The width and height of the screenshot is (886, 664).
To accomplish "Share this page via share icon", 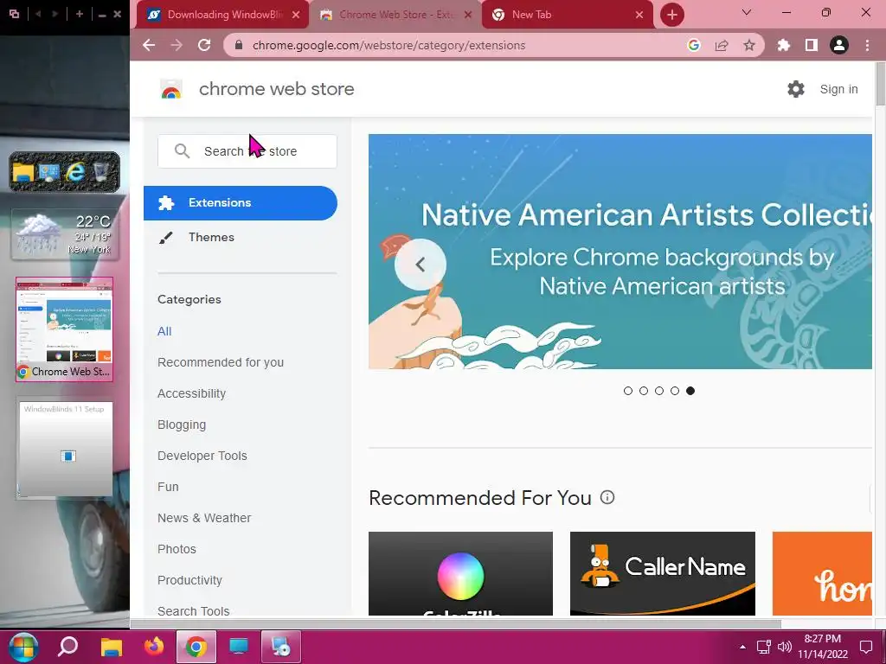I will coord(722,45).
